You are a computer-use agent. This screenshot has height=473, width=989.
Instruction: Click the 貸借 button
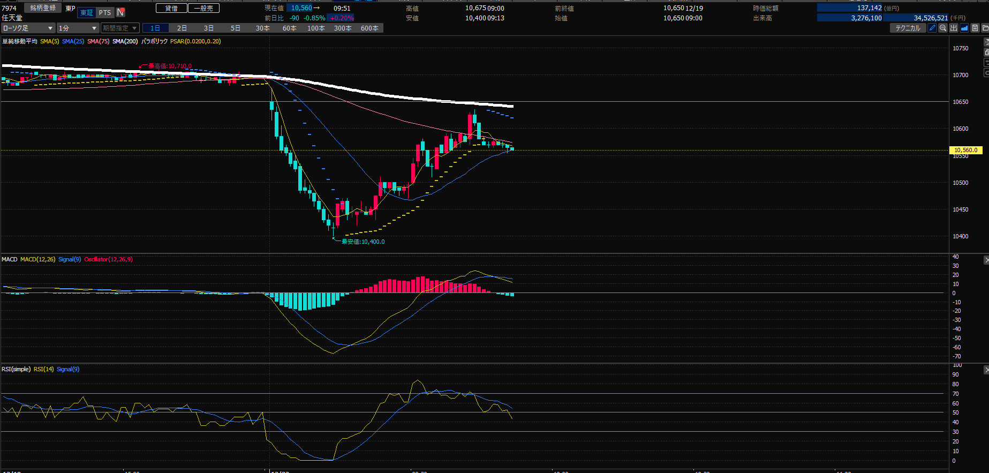tap(171, 8)
